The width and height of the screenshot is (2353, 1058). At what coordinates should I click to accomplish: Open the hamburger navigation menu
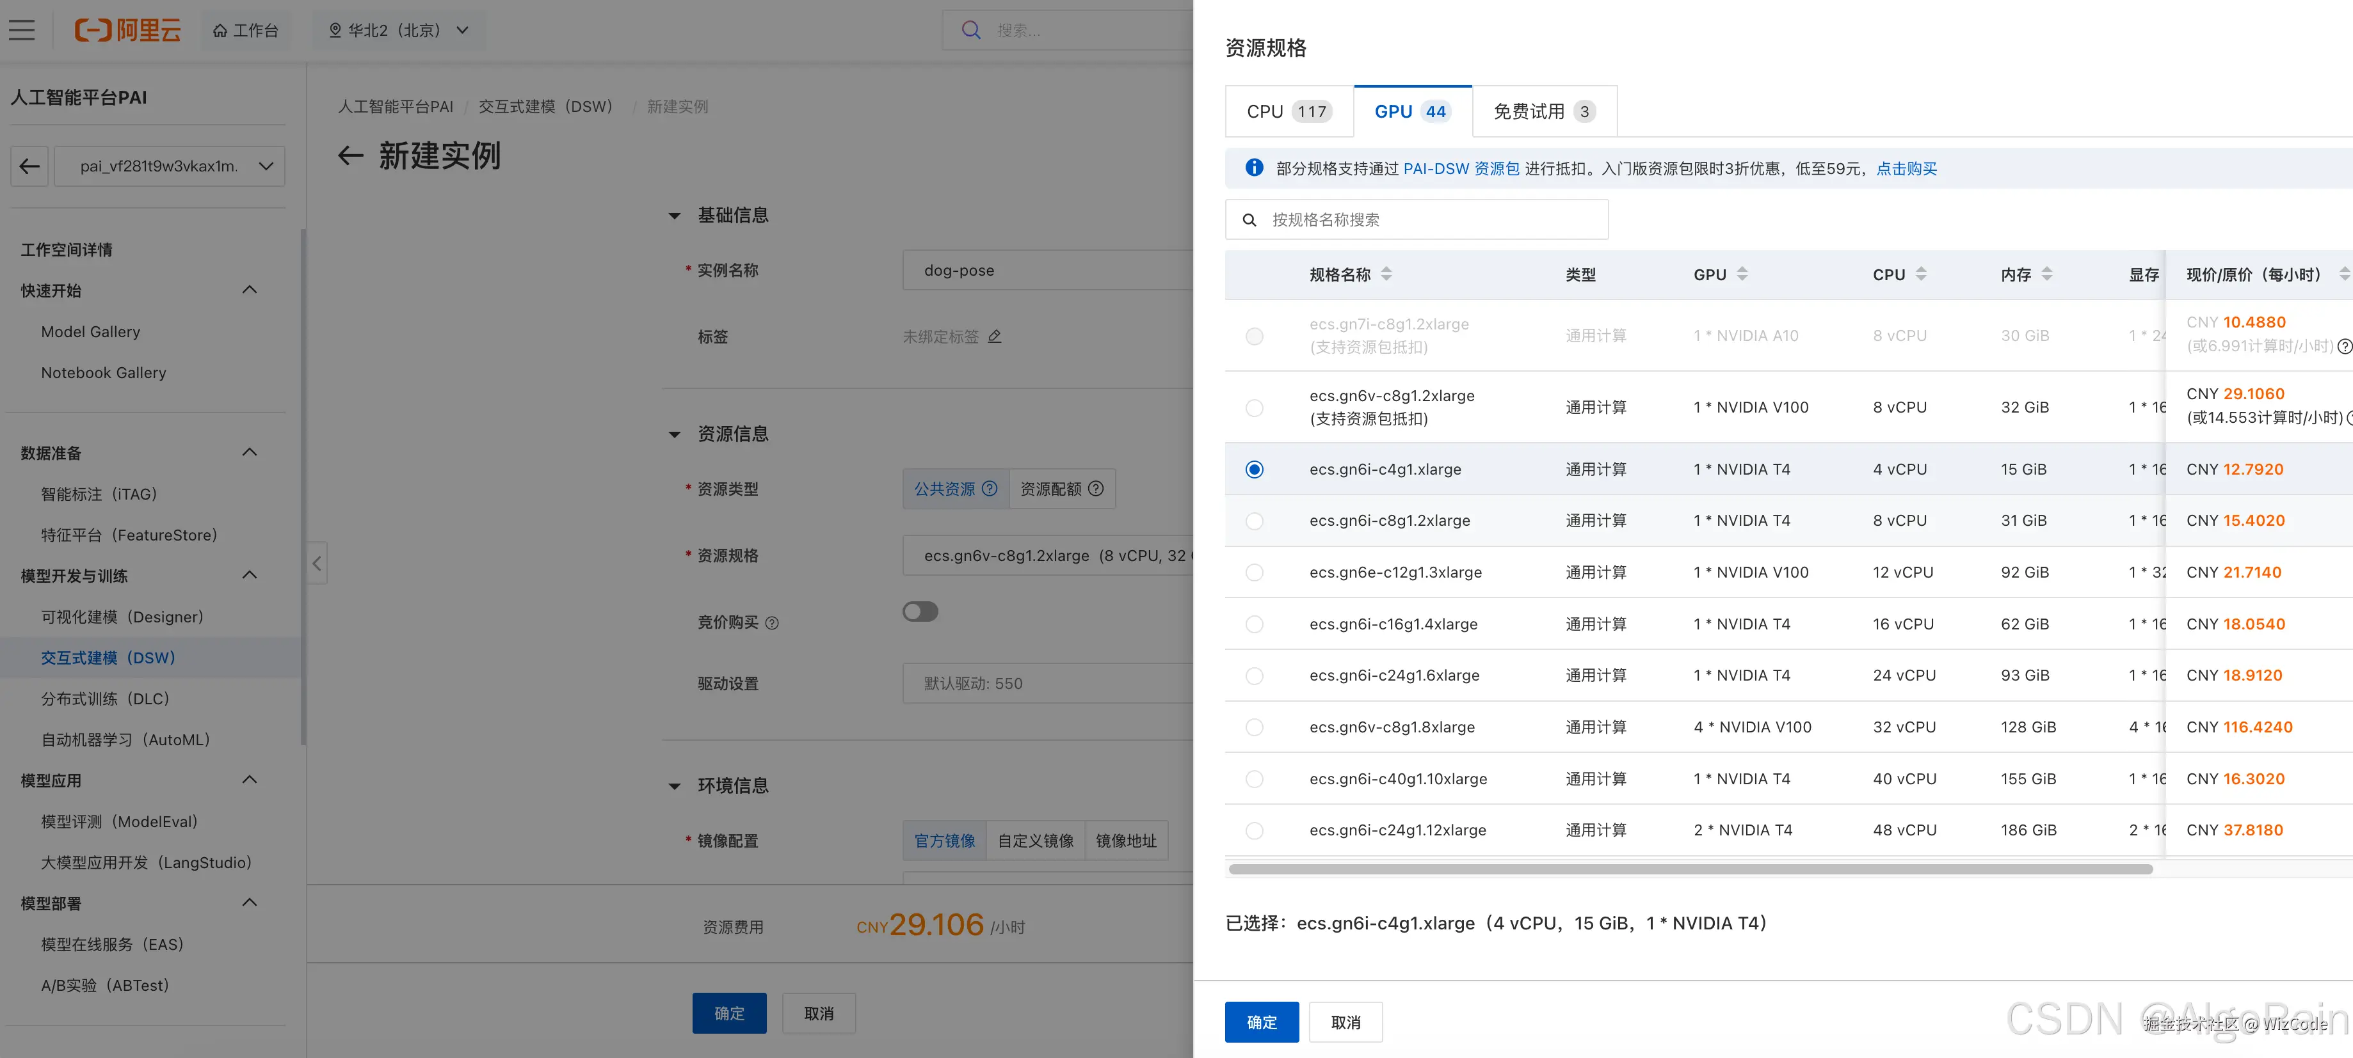(x=22, y=30)
